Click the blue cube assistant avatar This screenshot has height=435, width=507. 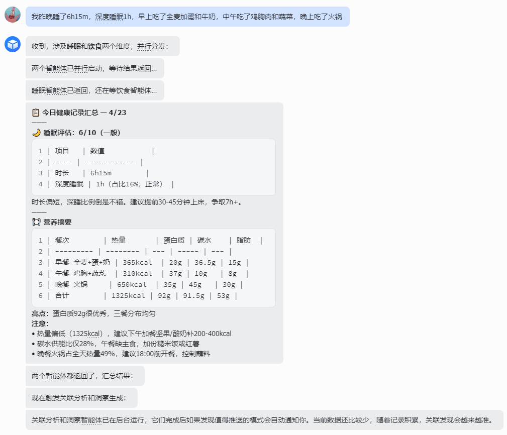click(x=13, y=44)
